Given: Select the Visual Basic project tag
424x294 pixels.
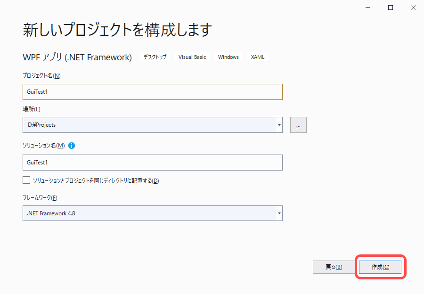Looking at the screenshot, I should point(192,57).
